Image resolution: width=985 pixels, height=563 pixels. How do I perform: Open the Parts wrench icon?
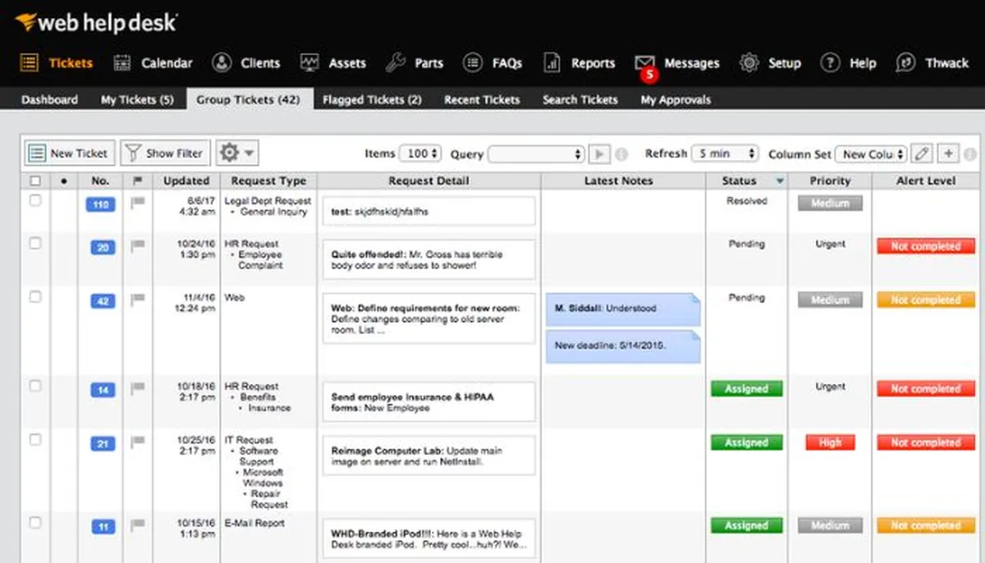[395, 62]
